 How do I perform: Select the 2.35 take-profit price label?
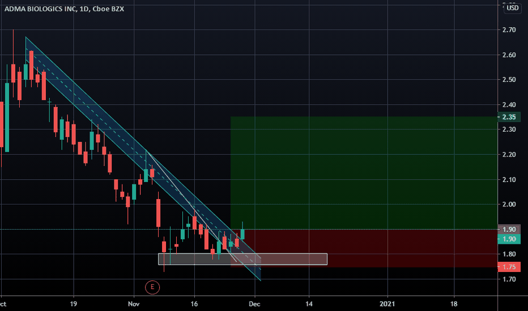pyautogui.click(x=509, y=117)
